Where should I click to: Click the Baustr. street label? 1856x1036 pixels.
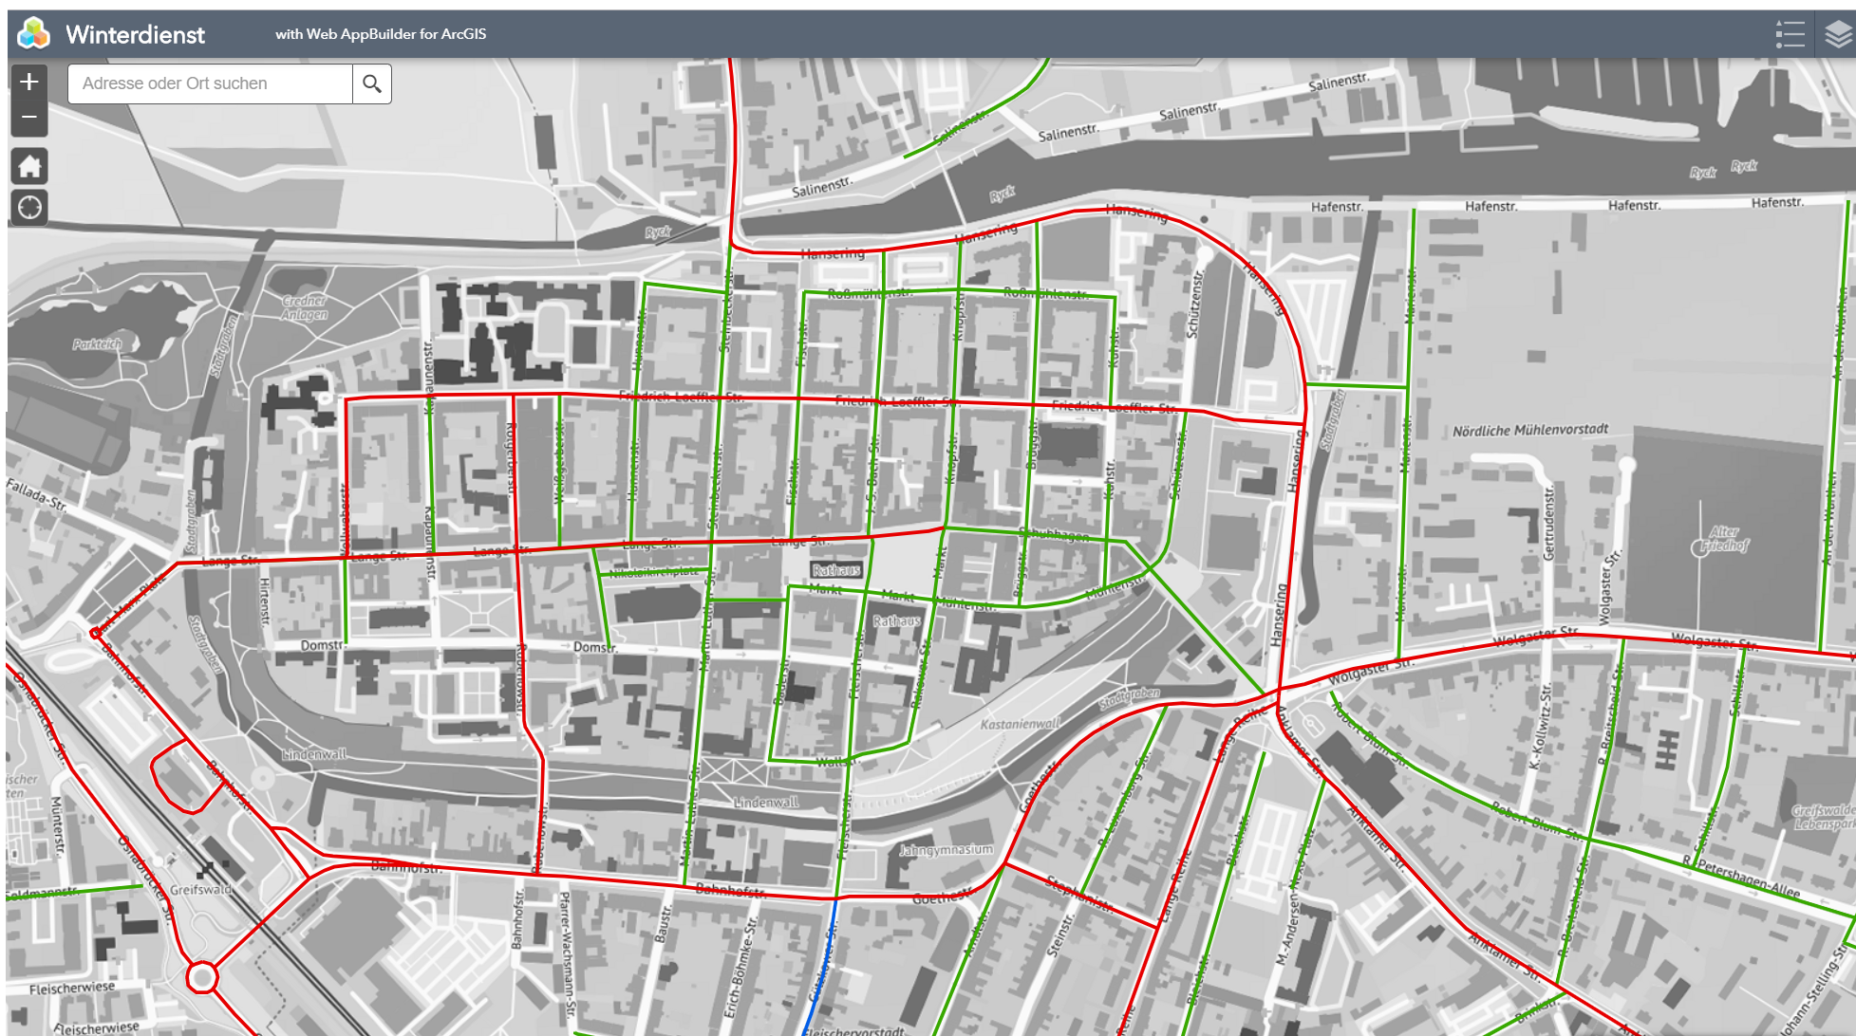point(663,924)
